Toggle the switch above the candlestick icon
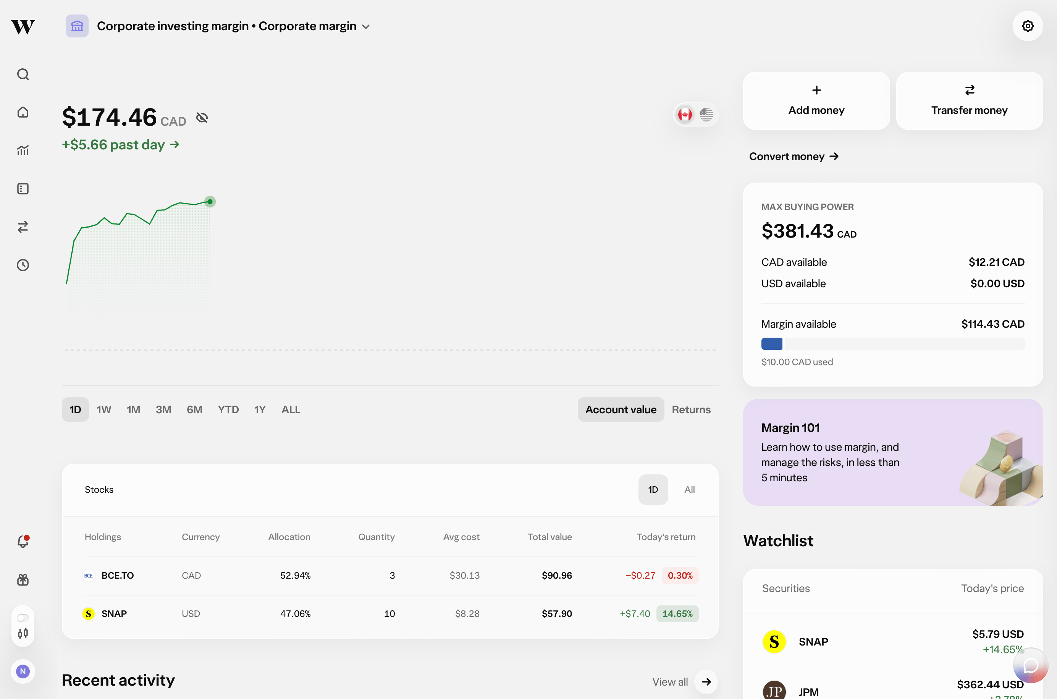This screenshot has width=1057, height=699. coord(23,618)
